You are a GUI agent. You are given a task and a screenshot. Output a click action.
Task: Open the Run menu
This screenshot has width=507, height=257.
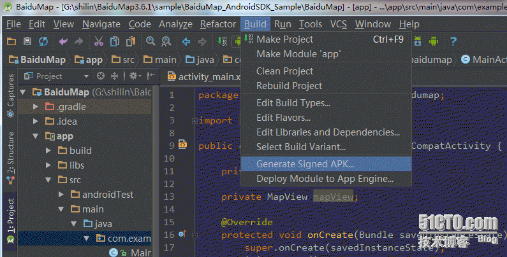click(x=283, y=24)
